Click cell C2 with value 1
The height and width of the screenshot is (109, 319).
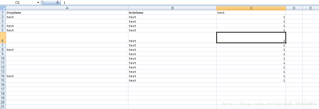coord(251,17)
